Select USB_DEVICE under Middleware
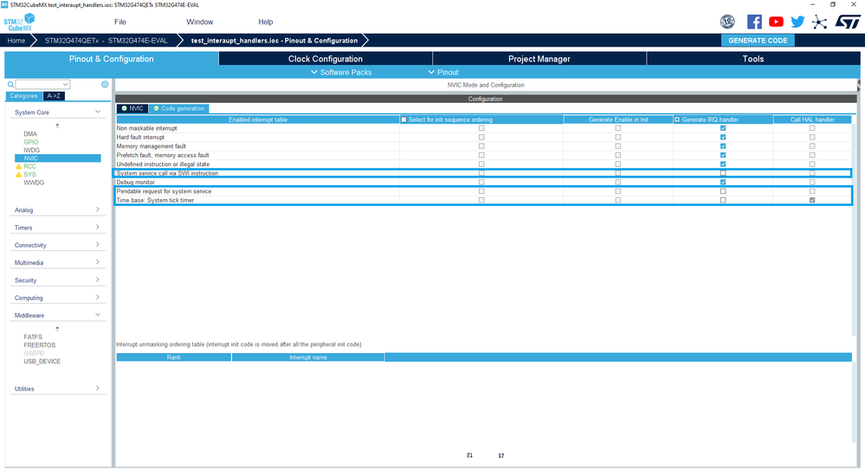The height and width of the screenshot is (469, 865). coord(42,362)
